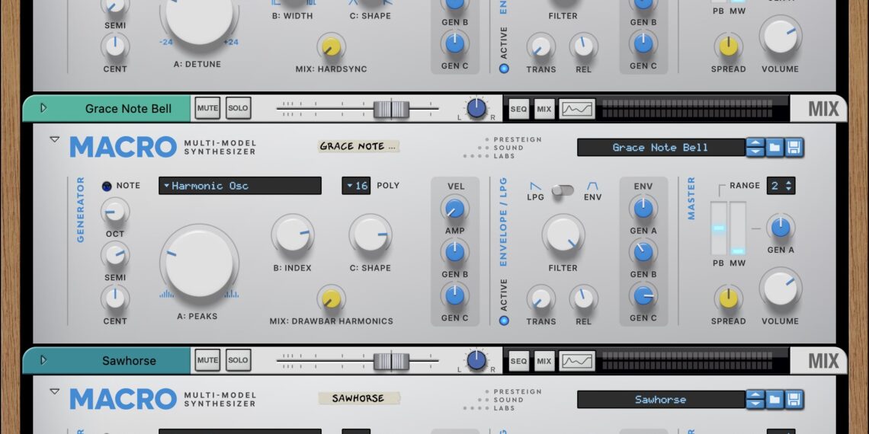This screenshot has height=434, width=869.
Task: Open the 16 POLY polyphony dropdown
Action: click(x=356, y=186)
